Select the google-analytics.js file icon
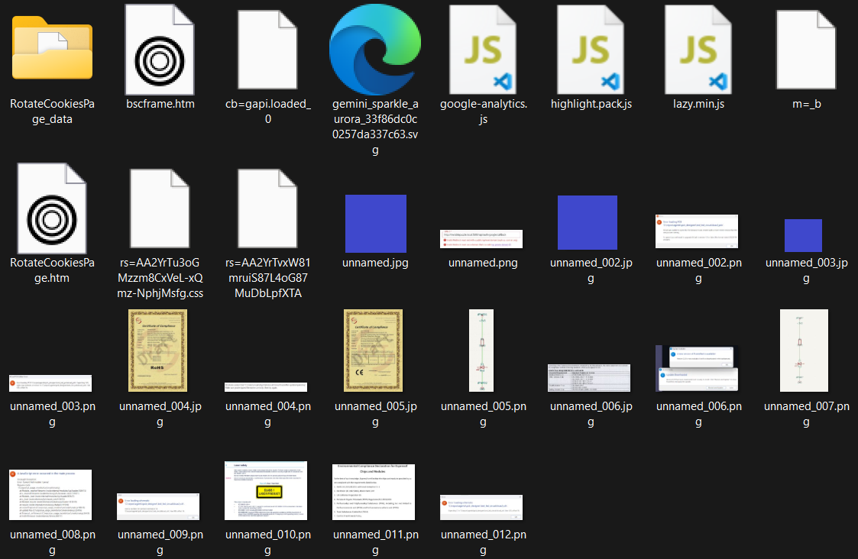 click(483, 49)
